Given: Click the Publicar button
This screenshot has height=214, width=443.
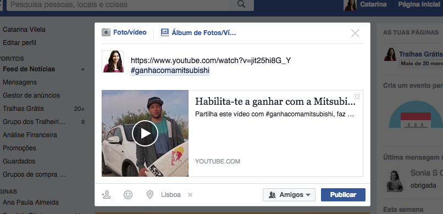Looking at the screenshot, I should (343, 195).
